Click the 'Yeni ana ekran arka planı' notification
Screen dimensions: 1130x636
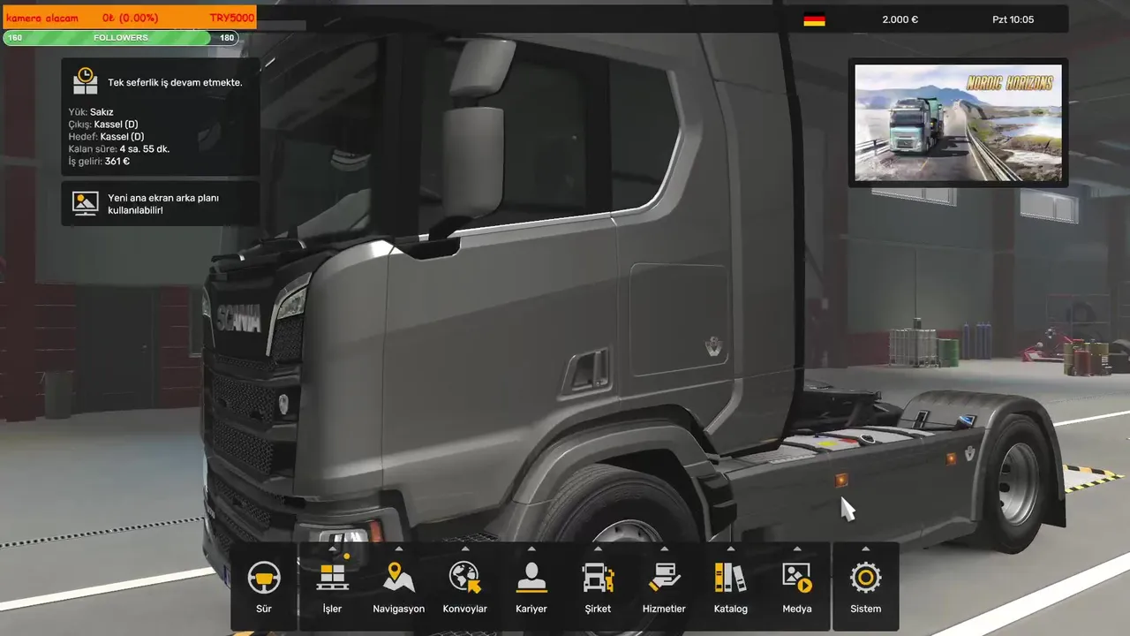pyautogui.click(x=160, y=204)
